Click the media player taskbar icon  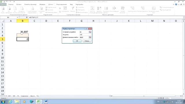point(24,102)
